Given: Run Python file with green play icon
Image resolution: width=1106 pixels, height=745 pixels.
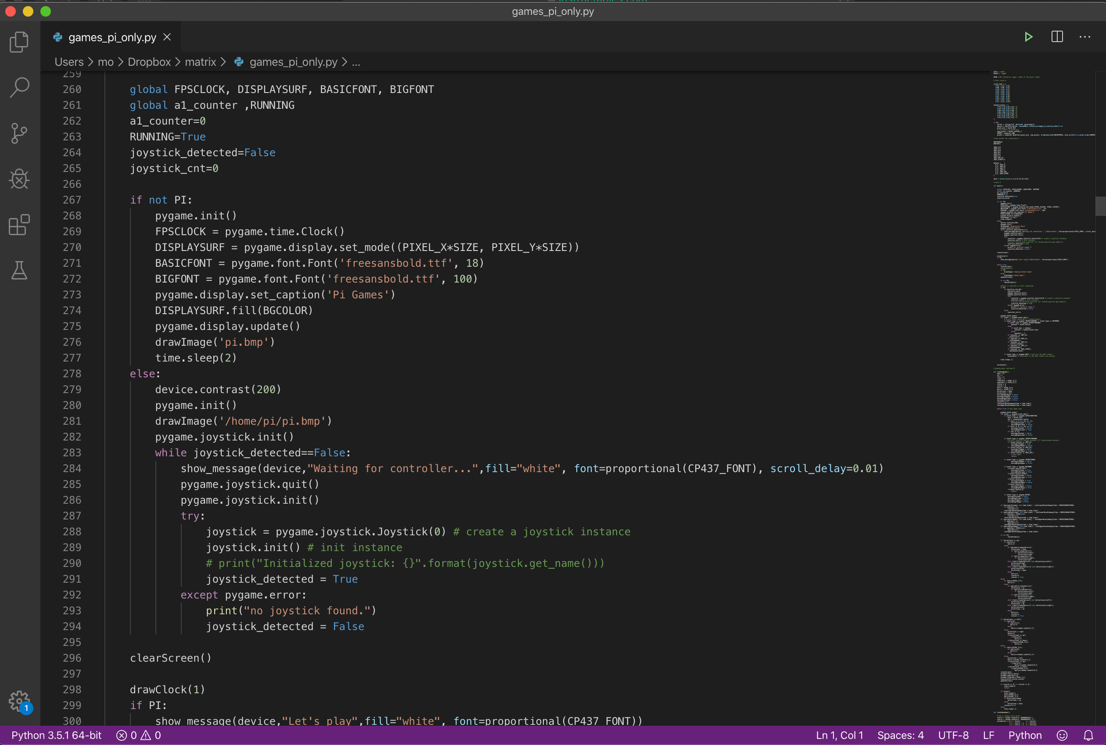Looking at the screenshot, I should click(1028, 37).
